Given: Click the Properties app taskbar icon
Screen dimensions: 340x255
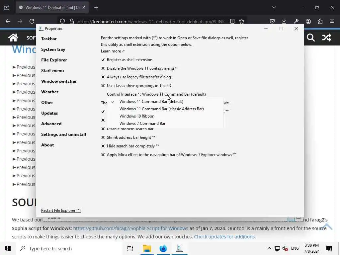Looking at the screenshot, I should pyautogui.click(x=180, y=248).
